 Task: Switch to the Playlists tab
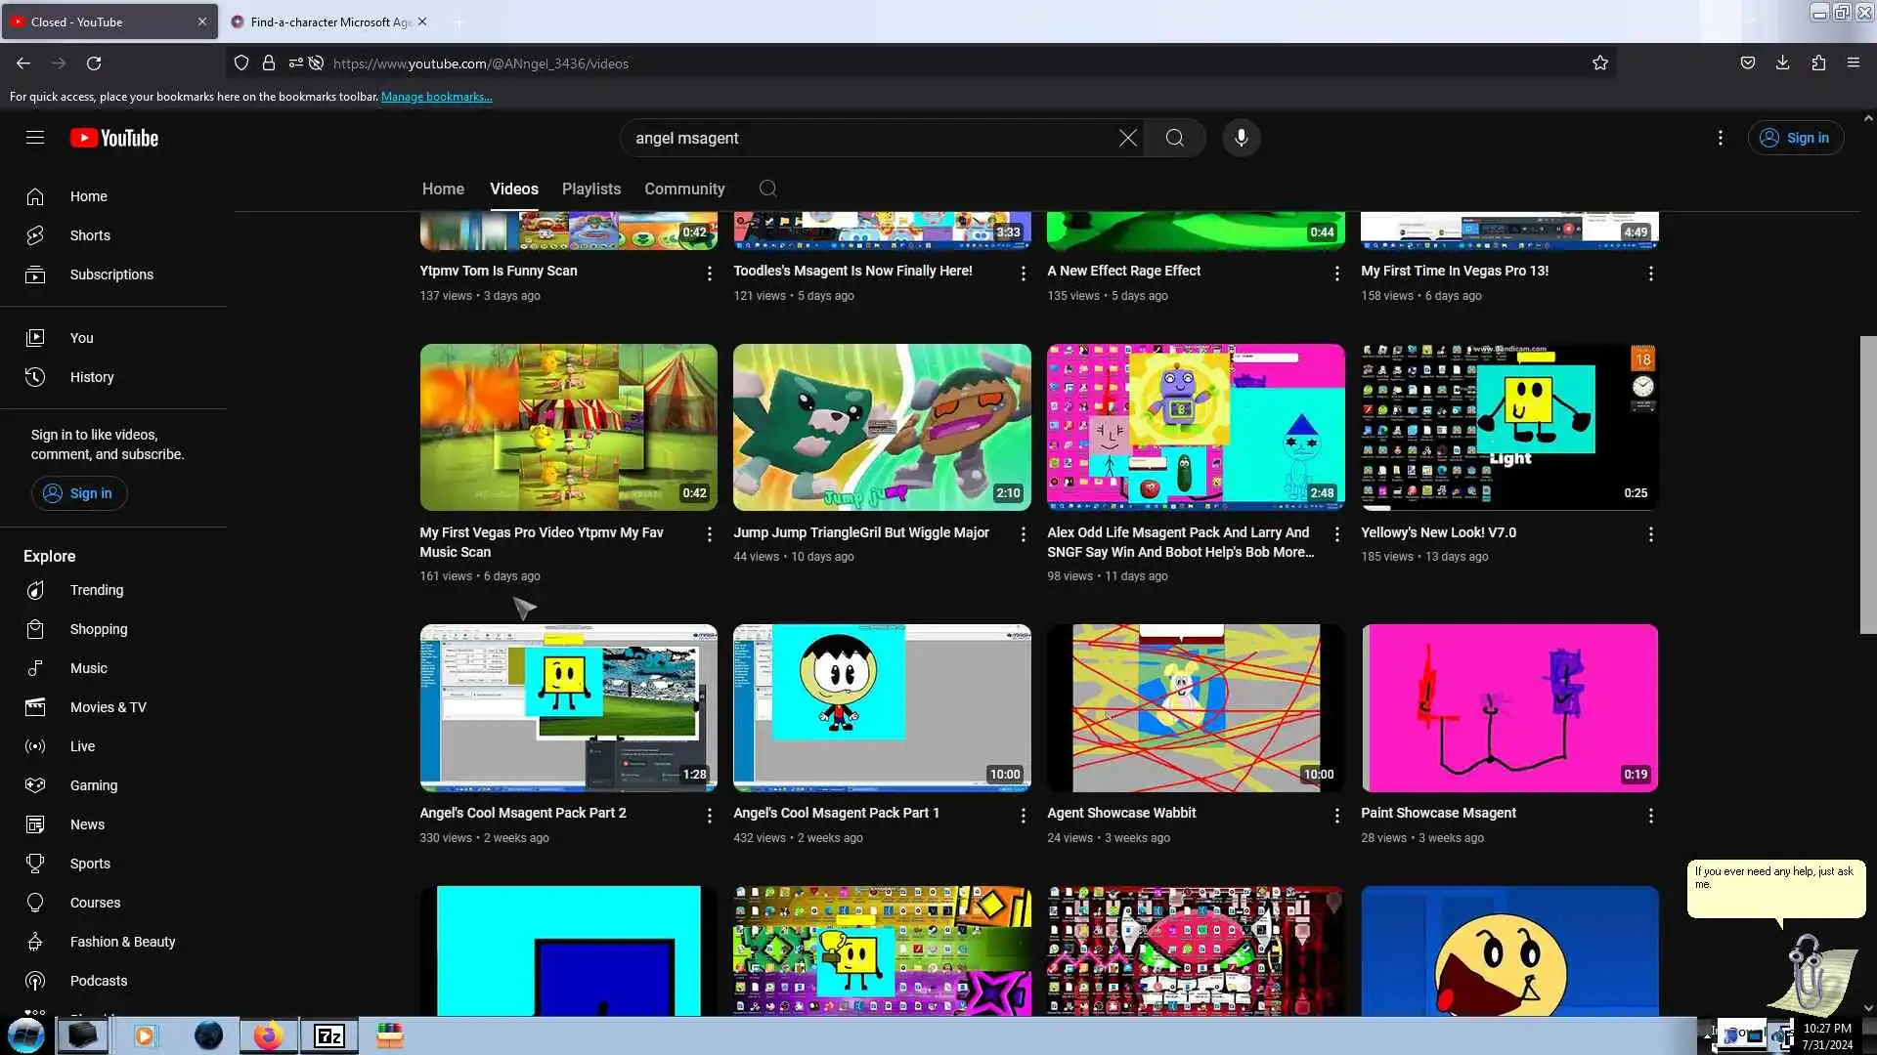pos(590,189)
